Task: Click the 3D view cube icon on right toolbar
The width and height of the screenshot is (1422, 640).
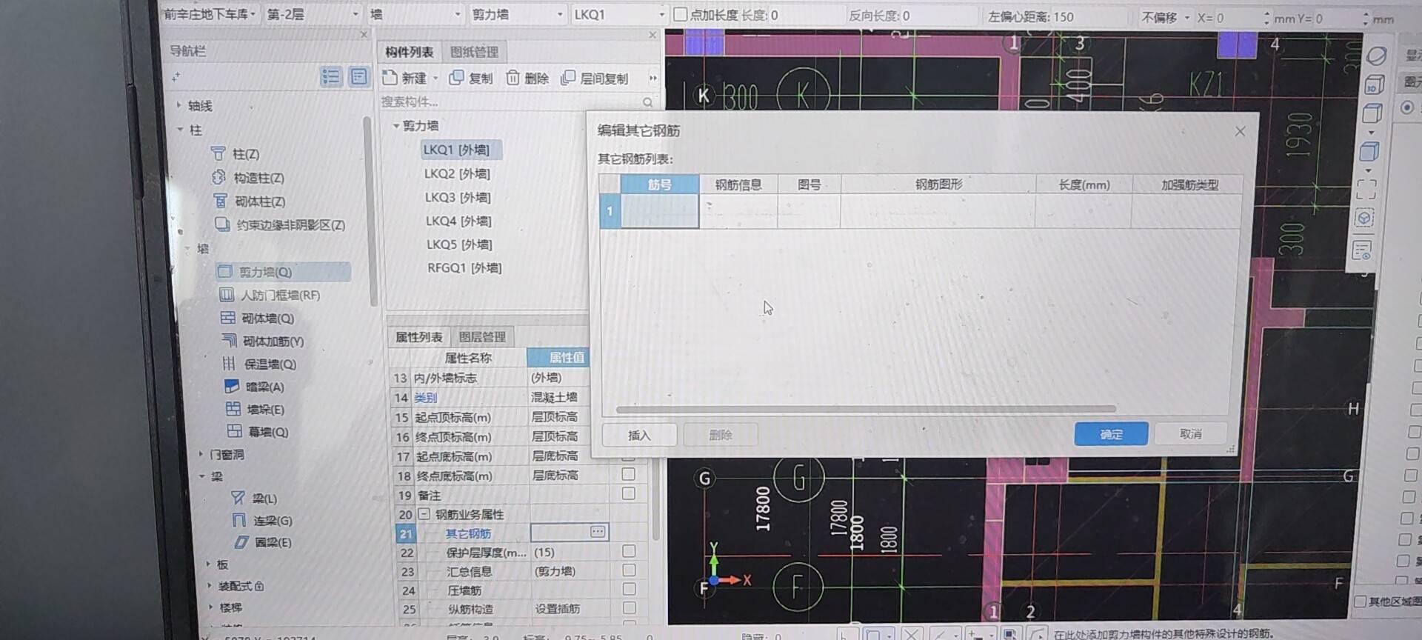Action: pos(1373,85)
